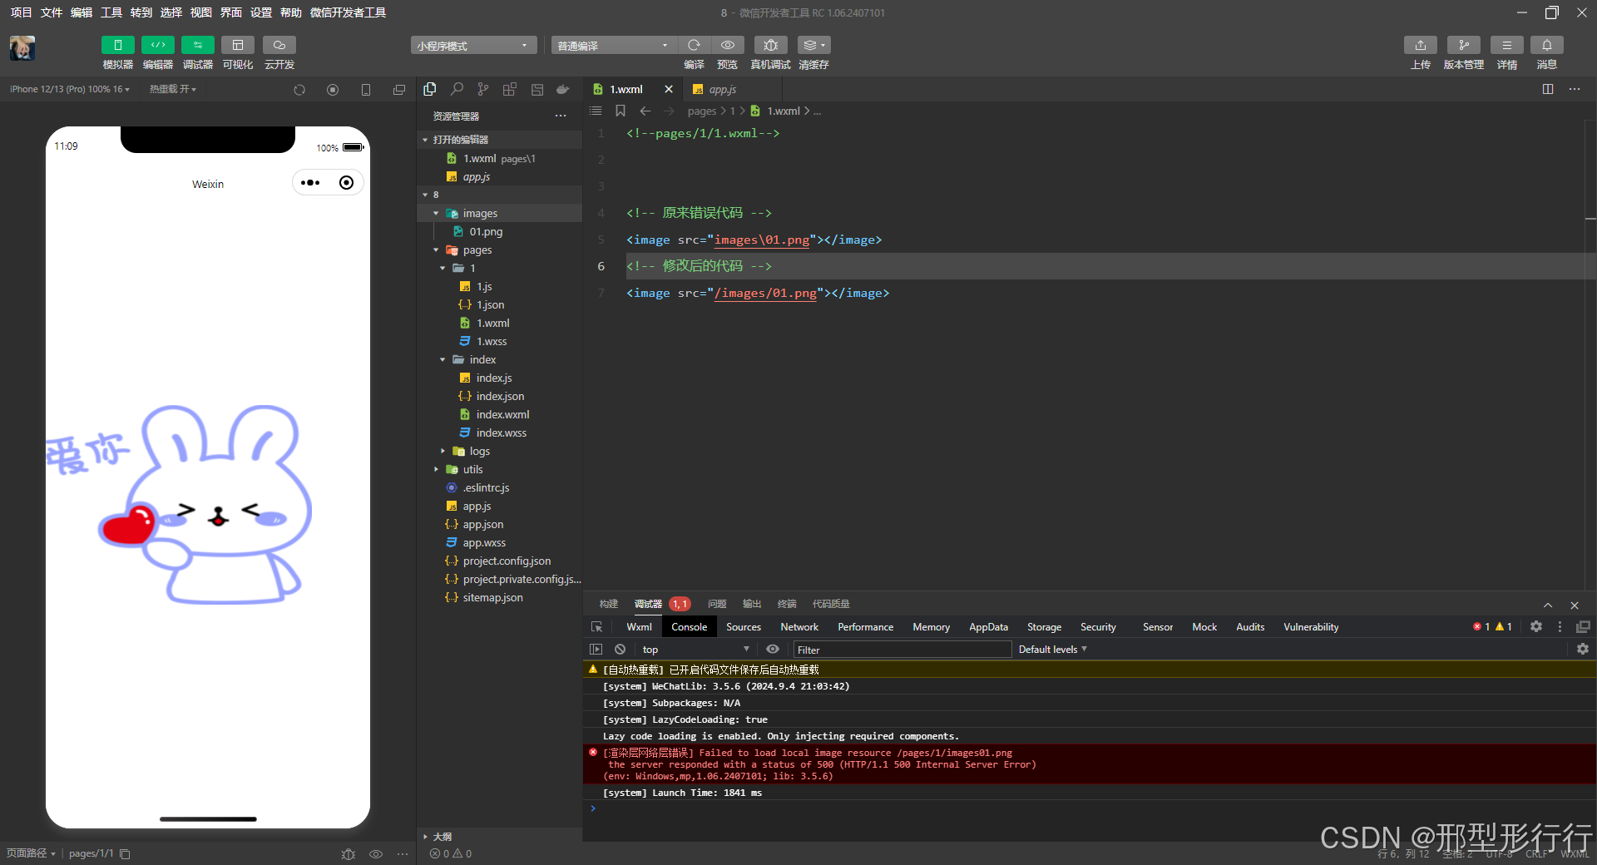The height and width of the screenshot is (865, 1597).
Task: Open the mini program mode dropdown
Action: [x=473, y=45]
